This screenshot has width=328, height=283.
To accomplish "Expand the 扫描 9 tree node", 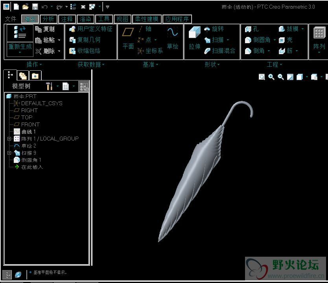I will point(9,153).
